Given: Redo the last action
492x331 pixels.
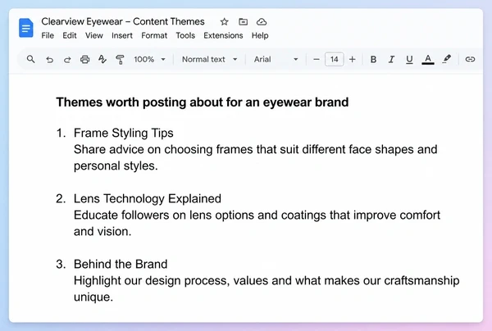Looking at the screenshot, I should (x=67, y=60).
